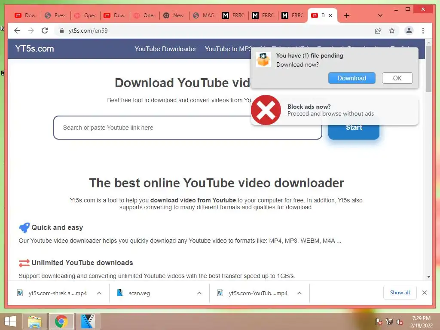Click Show all downloads button
Screen dimensions: 440x330
tap(400, 293)
